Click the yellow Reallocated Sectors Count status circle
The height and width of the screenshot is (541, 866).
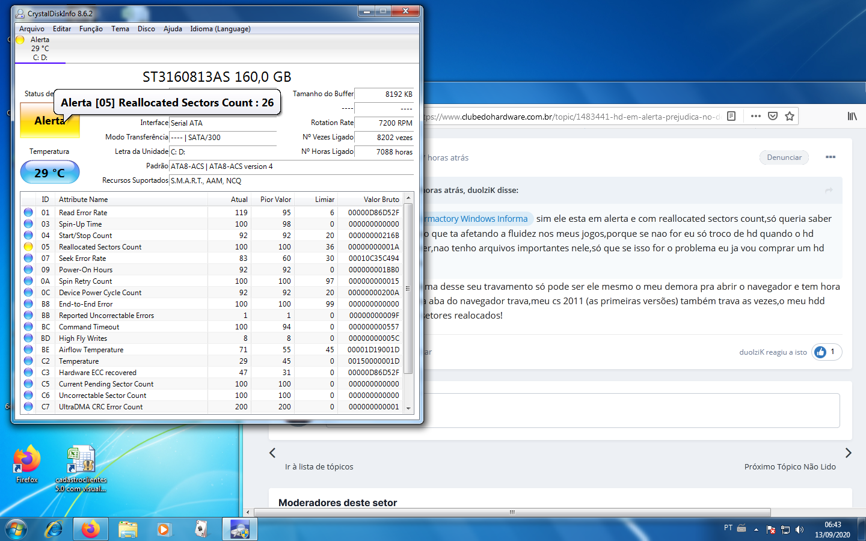pyautogui.click(x=28, y=246)
